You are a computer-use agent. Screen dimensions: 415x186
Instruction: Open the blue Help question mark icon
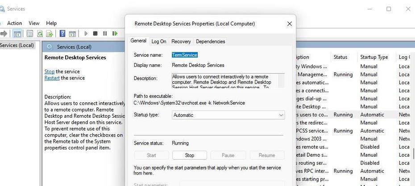[62, 33]
